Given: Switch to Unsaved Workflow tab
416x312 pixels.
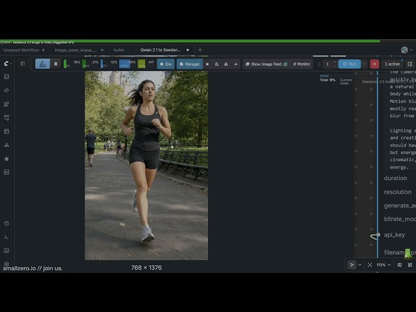Looking at the screenshot, I should coord(24,50).
